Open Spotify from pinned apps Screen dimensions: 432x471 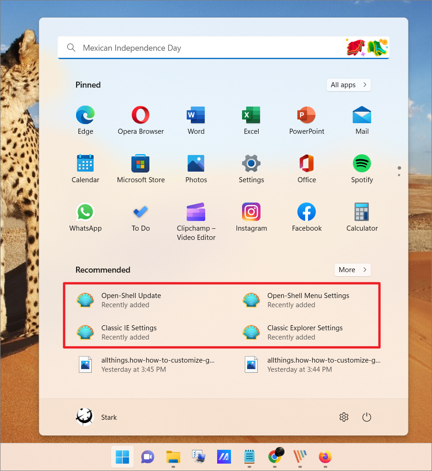point(362,169)
